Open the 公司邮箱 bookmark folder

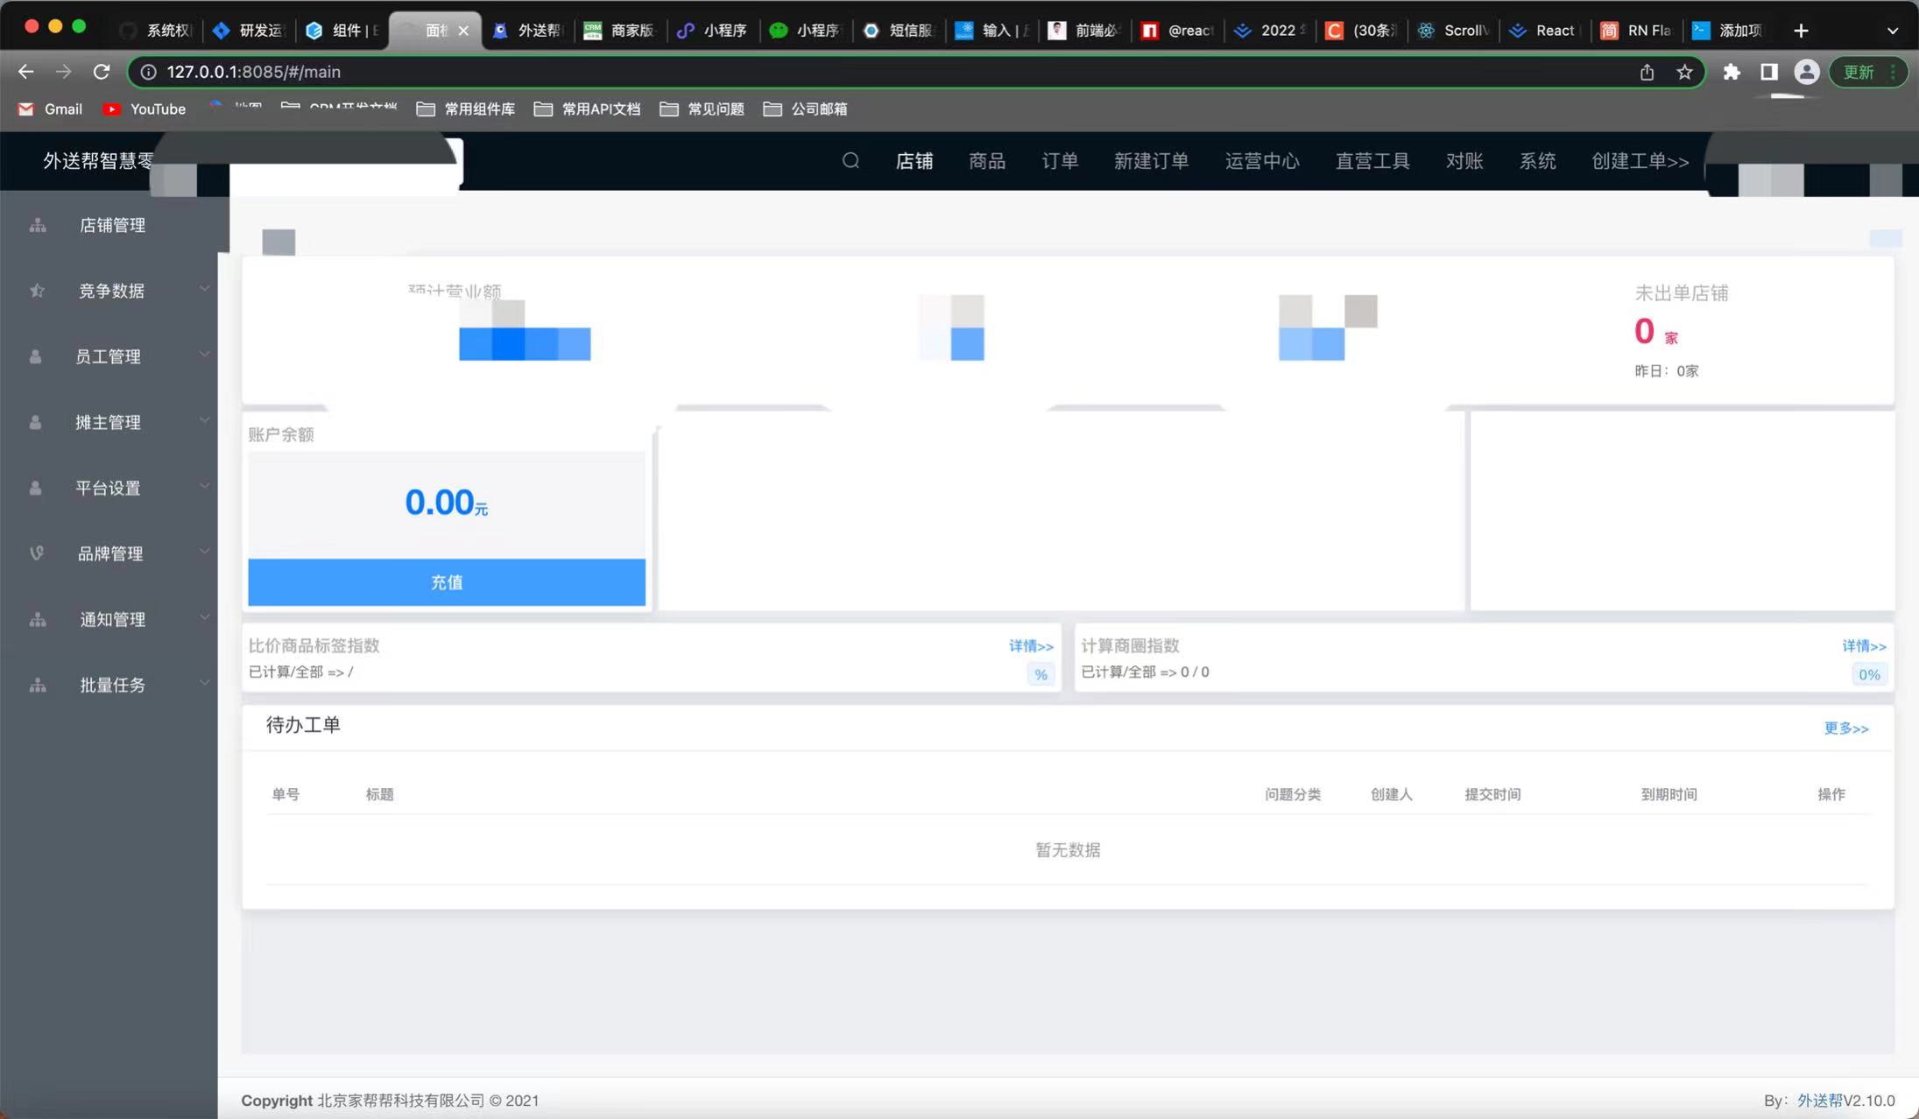point(806,109)
